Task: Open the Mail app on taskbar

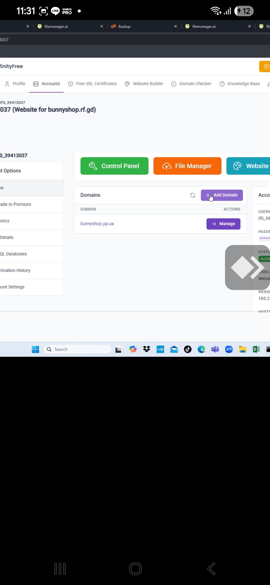Action: [x=174, y=349]
